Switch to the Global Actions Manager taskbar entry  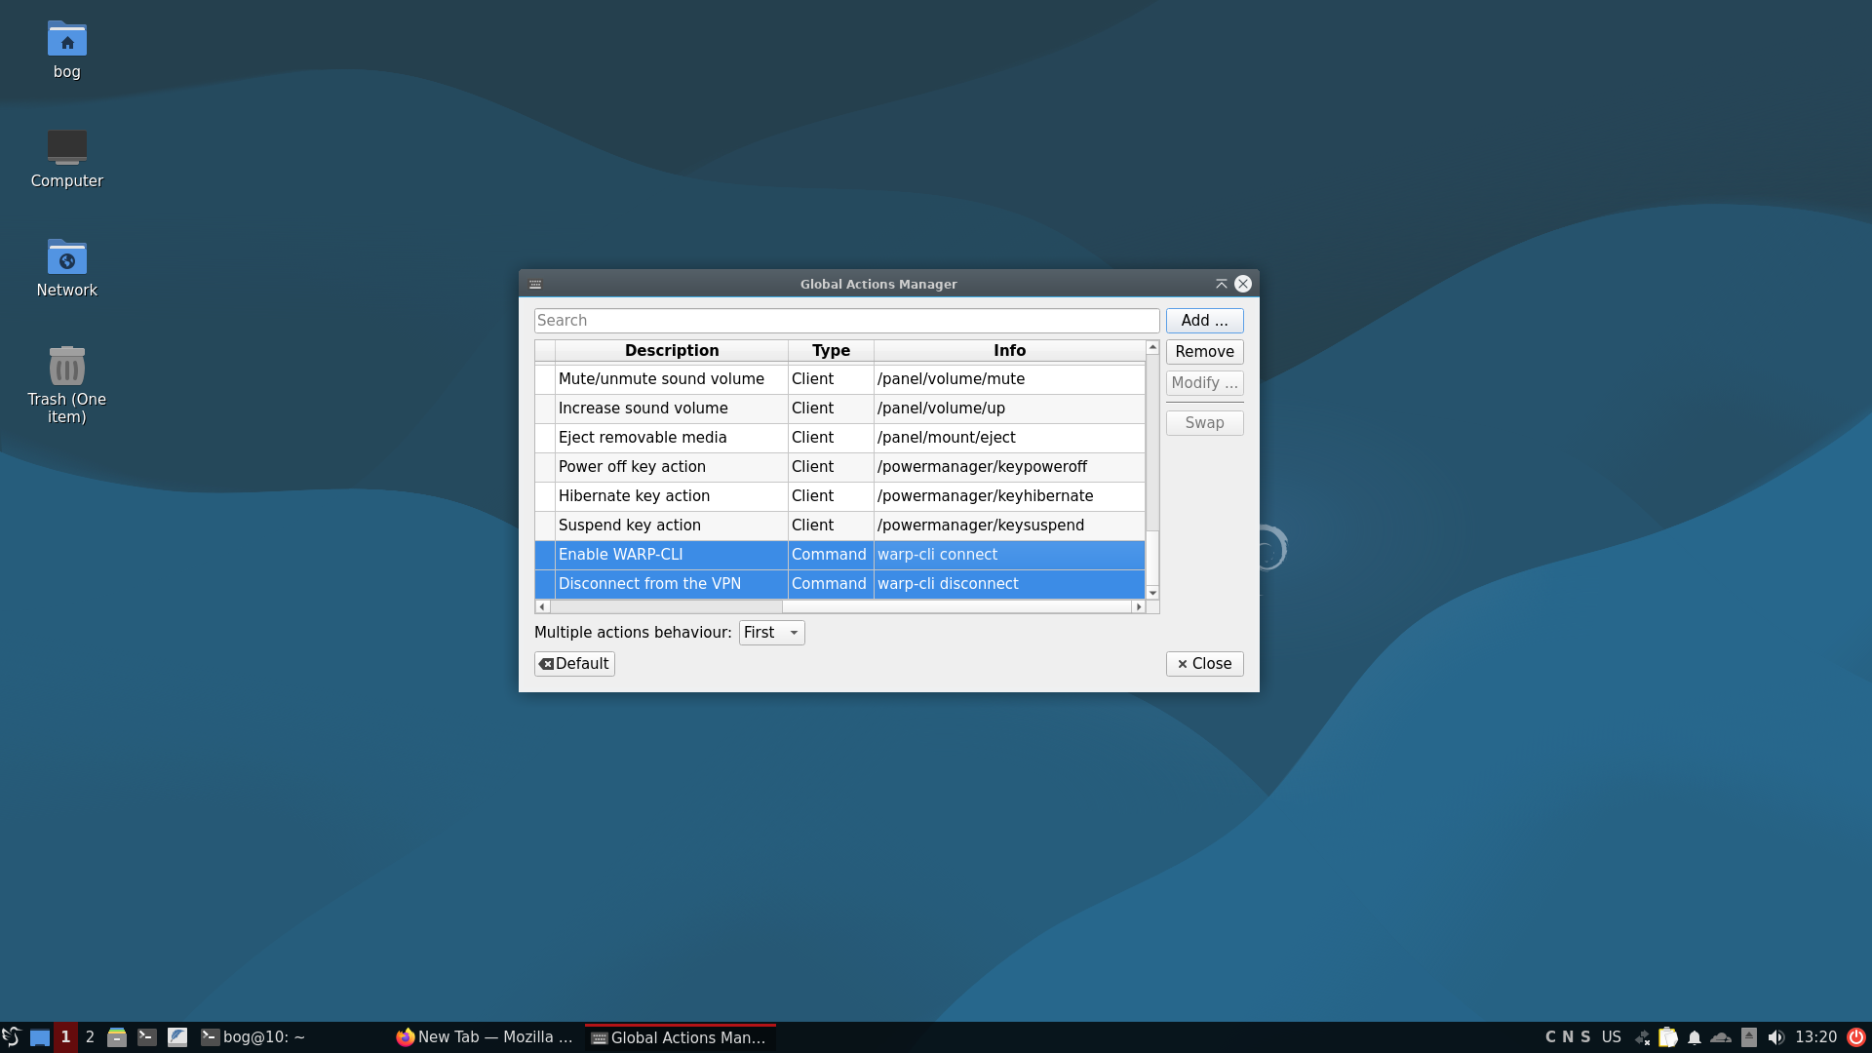pyautogui.click(x=679, y=1036)
